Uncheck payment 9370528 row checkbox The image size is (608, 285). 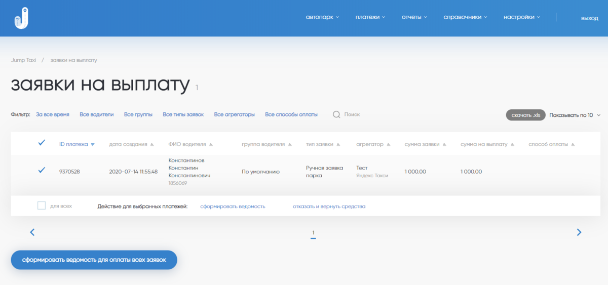click(x=42, y=171)
